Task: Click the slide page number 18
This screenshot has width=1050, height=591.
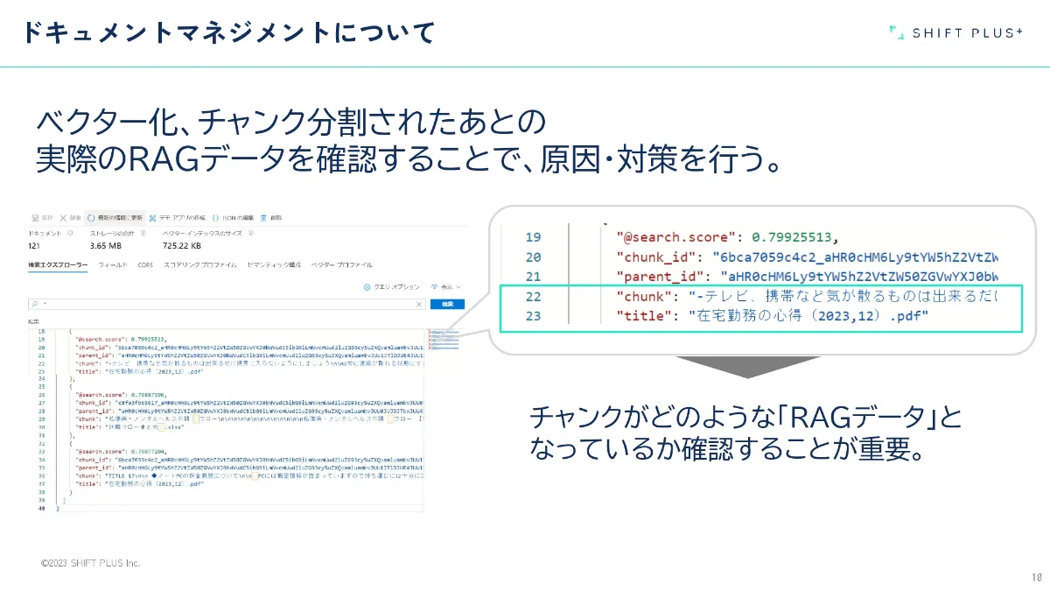Action: [1036, 577]
